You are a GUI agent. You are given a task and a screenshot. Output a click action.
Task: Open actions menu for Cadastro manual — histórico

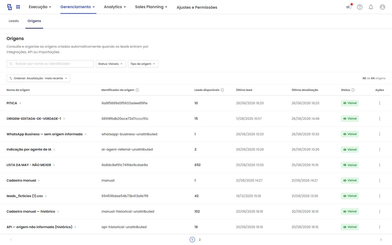379,212
